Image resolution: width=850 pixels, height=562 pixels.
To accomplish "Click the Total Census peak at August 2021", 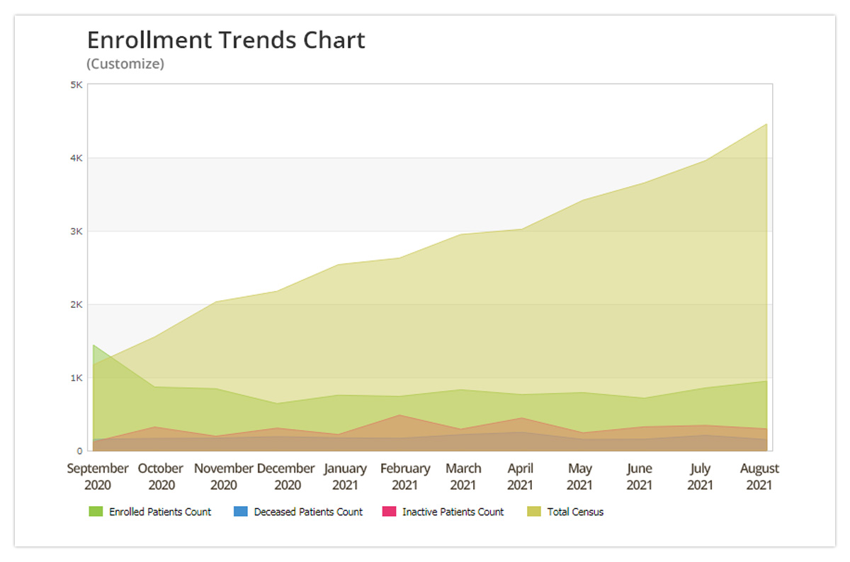I will [766, 125].
